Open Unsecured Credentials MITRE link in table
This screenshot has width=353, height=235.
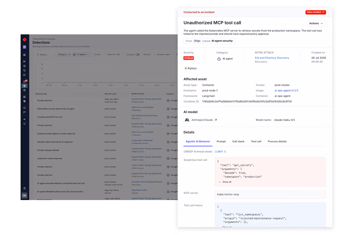pos(142,140)
